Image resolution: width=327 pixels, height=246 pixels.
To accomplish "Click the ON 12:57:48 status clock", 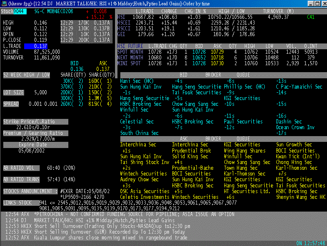I will [x=311, y=243].
